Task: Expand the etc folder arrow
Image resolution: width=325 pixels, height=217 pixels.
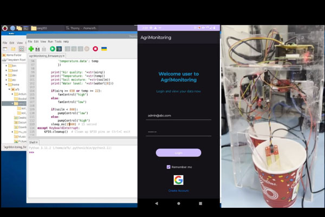Action: (6, 80)
